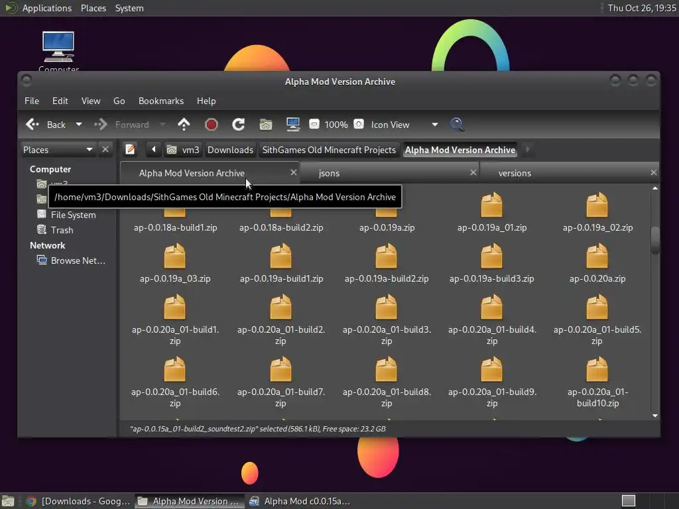Open Computer location from toolbar
Viewport: 679px width, 509px height.
pyautogui.click(x=292, y=125)
